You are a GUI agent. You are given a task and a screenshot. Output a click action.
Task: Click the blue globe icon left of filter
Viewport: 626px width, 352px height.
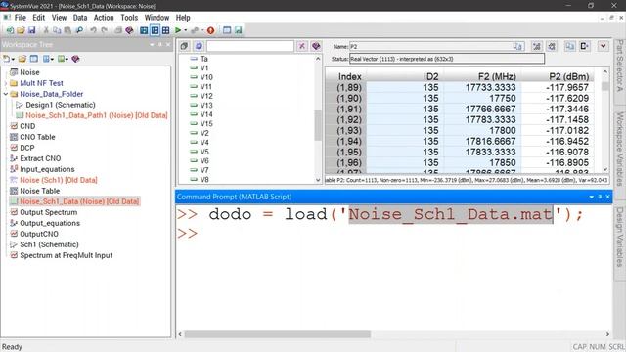[199, 46]
